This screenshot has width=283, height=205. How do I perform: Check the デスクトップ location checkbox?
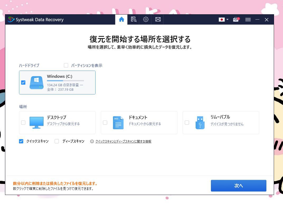(x=23, y=123)
